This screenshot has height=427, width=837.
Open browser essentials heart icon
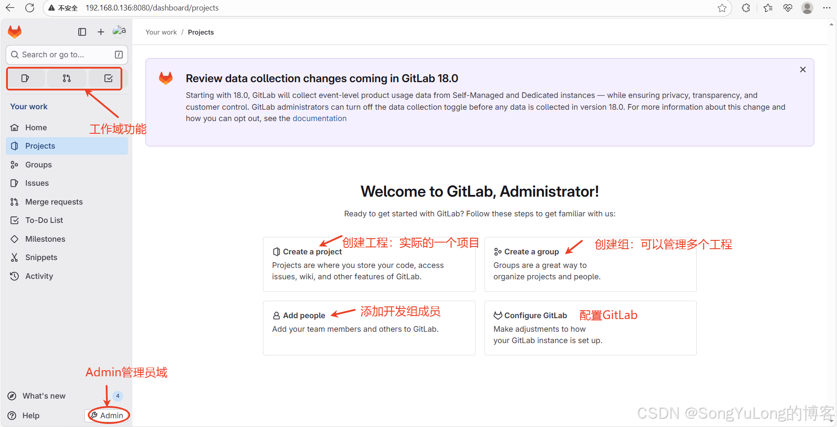(788, 8)
